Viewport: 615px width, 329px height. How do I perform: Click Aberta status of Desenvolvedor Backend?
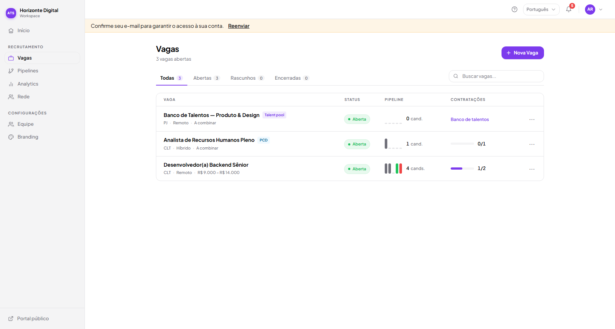click(357, 169)
